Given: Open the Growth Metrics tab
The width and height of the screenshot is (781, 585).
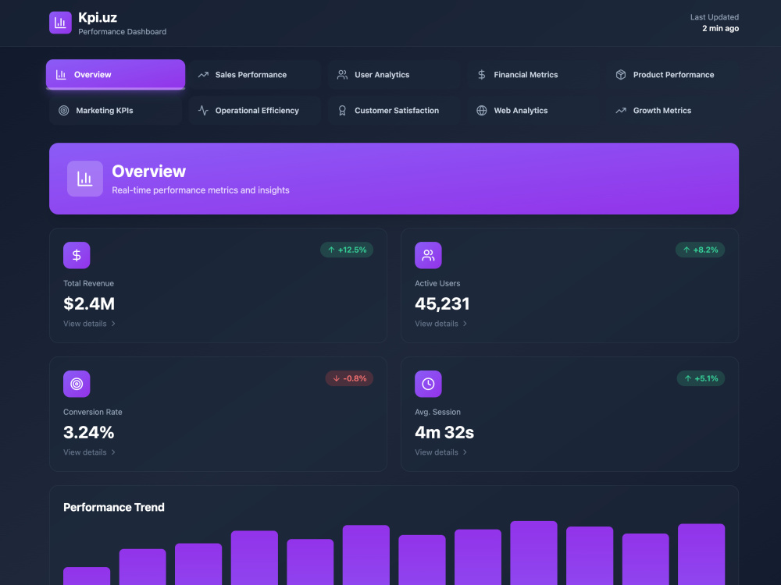Looking at the screenshot, I should pyautogui.click(x=672, y=111).
